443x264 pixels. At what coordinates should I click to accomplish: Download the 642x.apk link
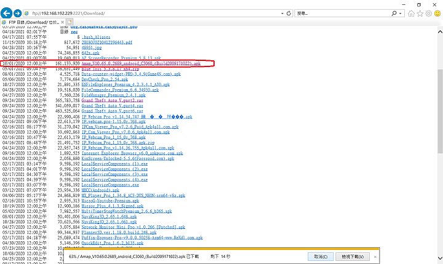(90, 53)
